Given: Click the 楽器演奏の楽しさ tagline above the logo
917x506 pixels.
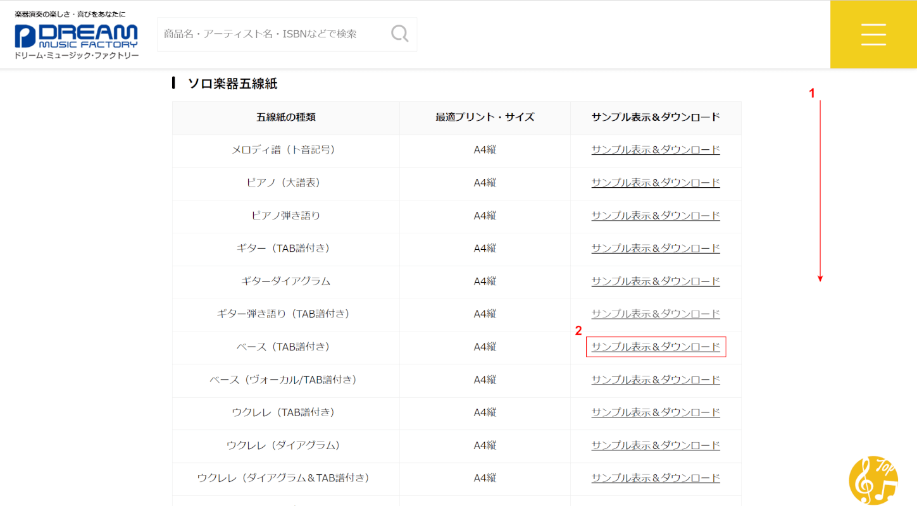Looking at the screenshot, I should 71,14.
